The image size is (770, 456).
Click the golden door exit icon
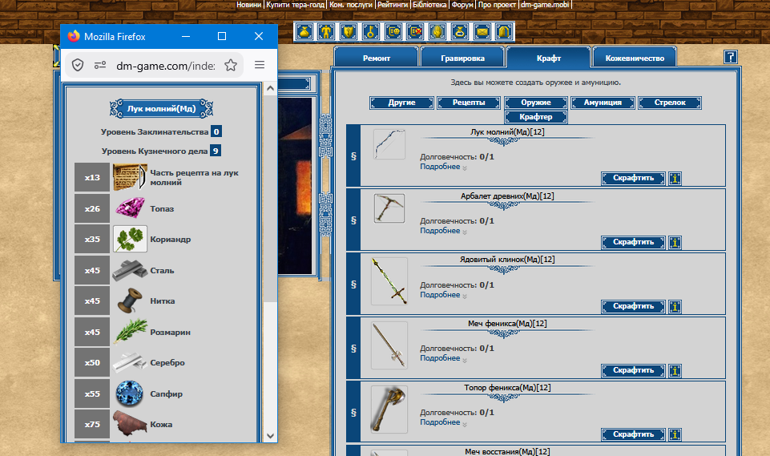click(504, 32)
